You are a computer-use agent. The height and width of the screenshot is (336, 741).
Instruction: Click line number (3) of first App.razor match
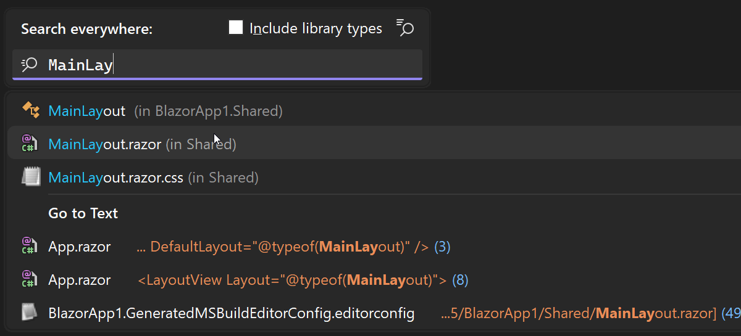click(x=442, y=247)
